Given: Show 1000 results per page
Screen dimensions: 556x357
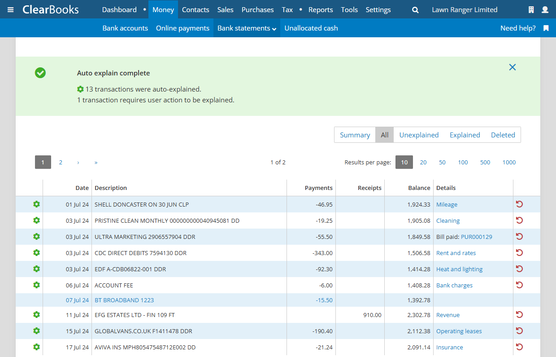Looking at the screenshot, I should point(509,163).
